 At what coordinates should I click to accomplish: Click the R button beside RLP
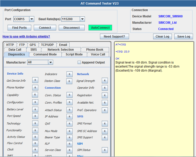pos(70,144)
